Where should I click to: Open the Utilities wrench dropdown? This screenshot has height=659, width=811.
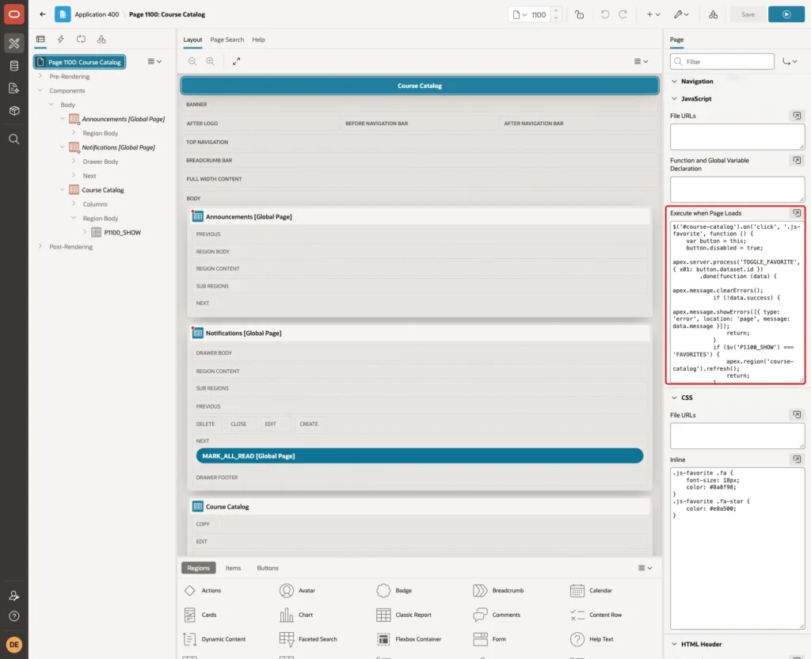(x=681, y=14)
